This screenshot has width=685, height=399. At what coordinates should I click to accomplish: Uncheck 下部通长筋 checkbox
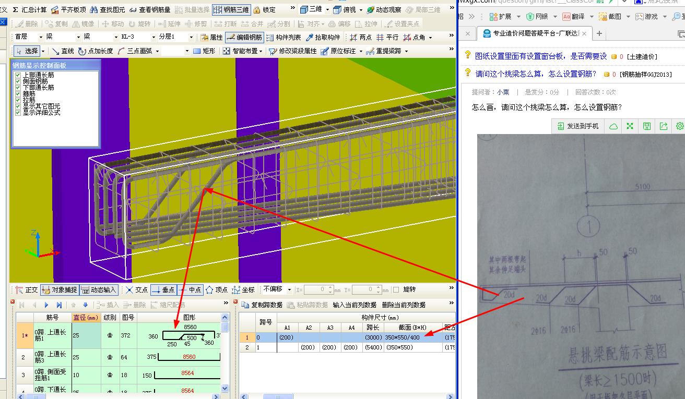click(x=18, y=88)
